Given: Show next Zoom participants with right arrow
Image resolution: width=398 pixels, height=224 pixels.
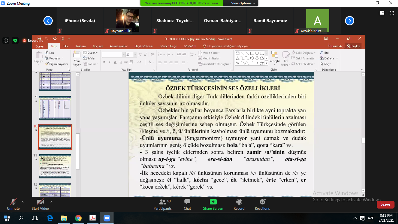Looking at the screenshot, I should pos(350,21).
